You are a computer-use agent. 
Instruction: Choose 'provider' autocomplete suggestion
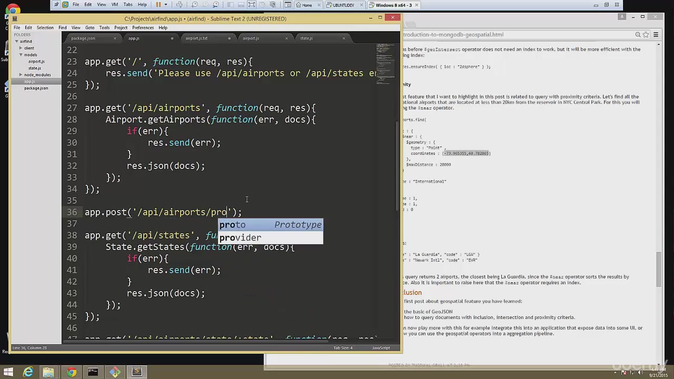click(x=271, y=237)
